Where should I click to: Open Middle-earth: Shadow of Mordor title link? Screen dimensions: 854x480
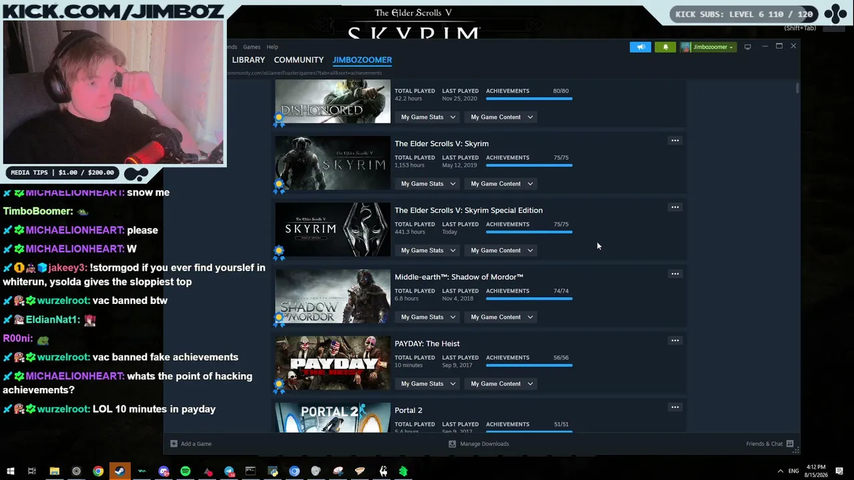click(x=459, y=277)
